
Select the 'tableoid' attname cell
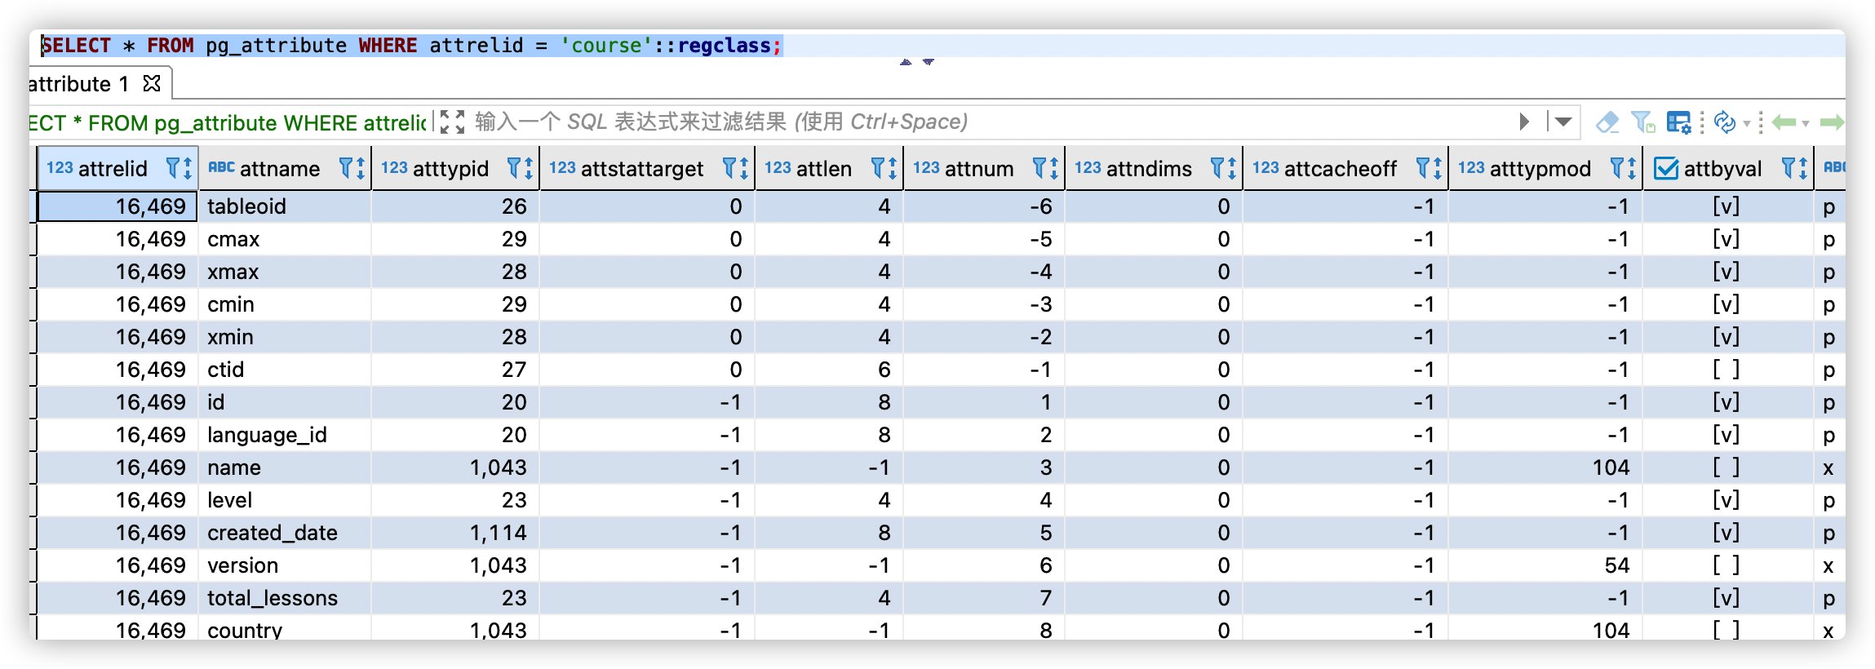click(285, 206)
